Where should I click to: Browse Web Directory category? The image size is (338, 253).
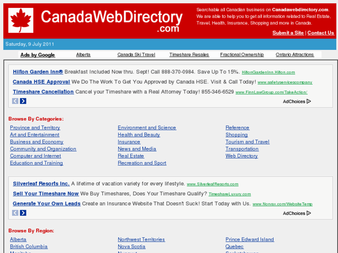(242, 156)
